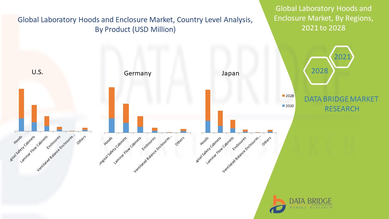Select the orange 2028 legend swatch

click(284, 96)
